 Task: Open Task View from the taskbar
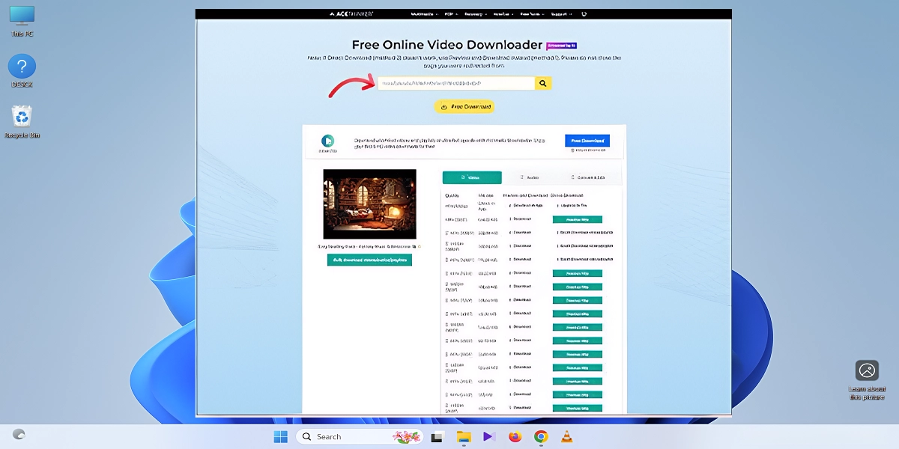[438, 436]
